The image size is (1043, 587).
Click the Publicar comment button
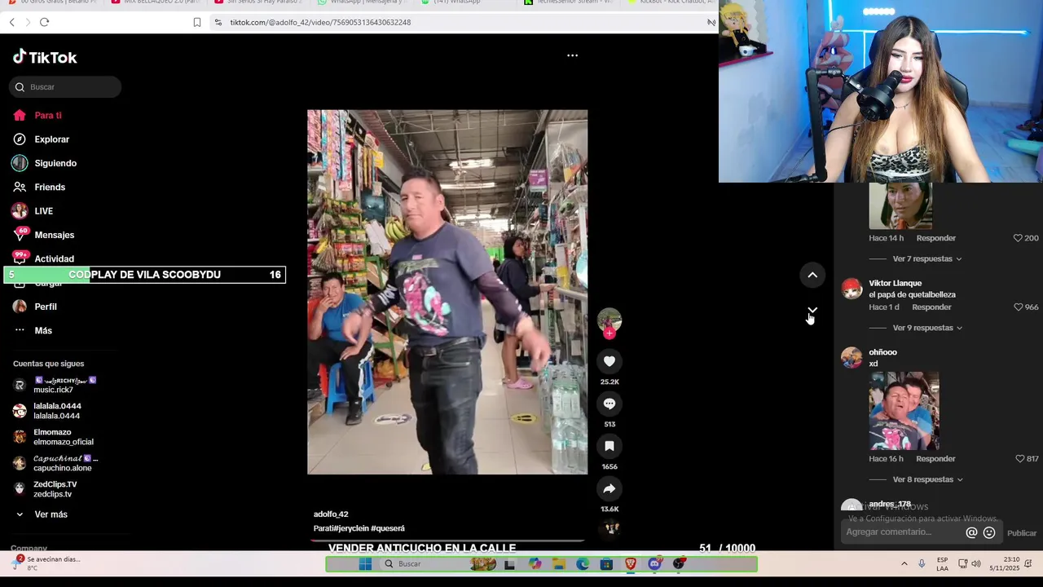pos(1022,533)
